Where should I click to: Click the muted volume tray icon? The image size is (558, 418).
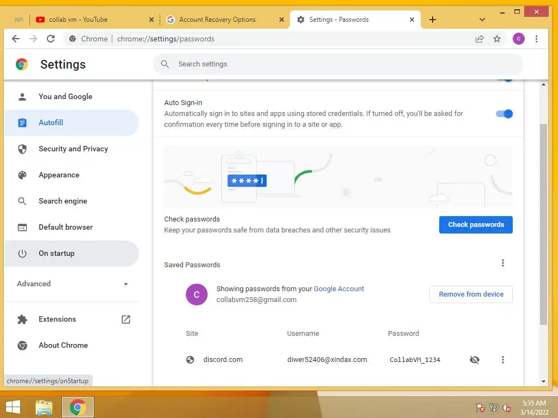[507, 408]
